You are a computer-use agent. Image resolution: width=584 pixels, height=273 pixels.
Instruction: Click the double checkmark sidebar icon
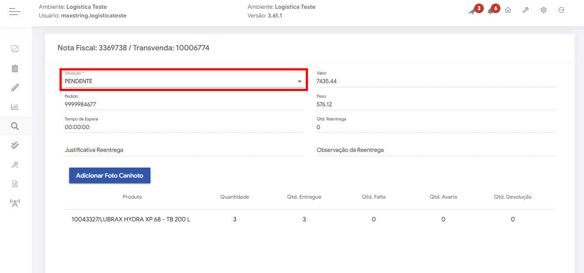point(15,145)
